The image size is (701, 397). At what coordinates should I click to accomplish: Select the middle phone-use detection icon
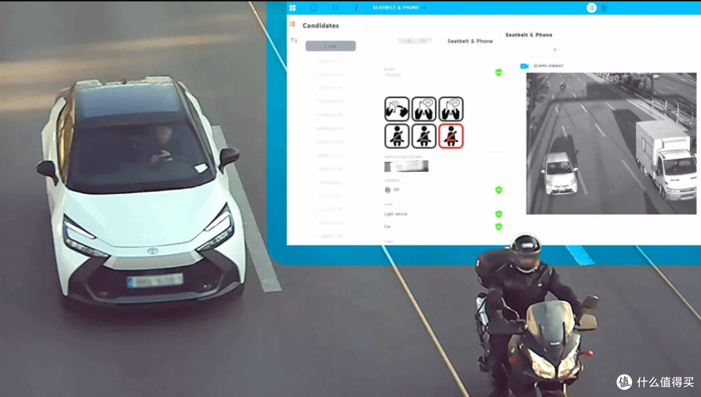(x=424, y=109)
